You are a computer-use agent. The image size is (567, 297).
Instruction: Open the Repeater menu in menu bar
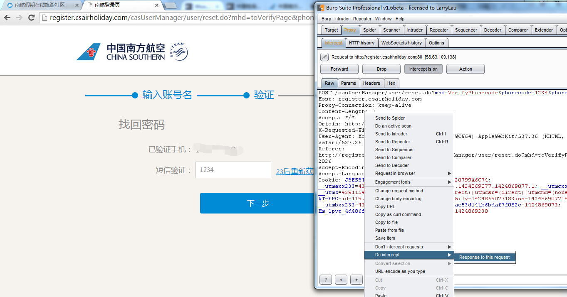362,19
